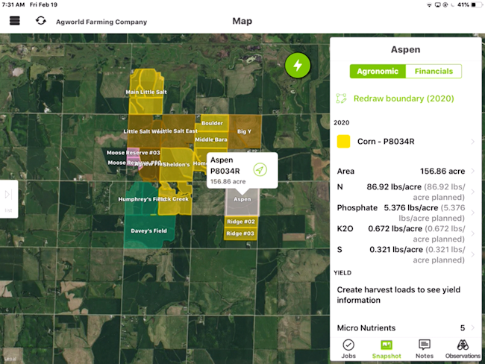Open the hamburger menu
The height and width of the screenshot is (364, 485).
click(x=14, y=21)
